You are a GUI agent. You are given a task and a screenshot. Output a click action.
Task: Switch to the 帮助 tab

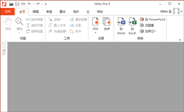[100, 12]
